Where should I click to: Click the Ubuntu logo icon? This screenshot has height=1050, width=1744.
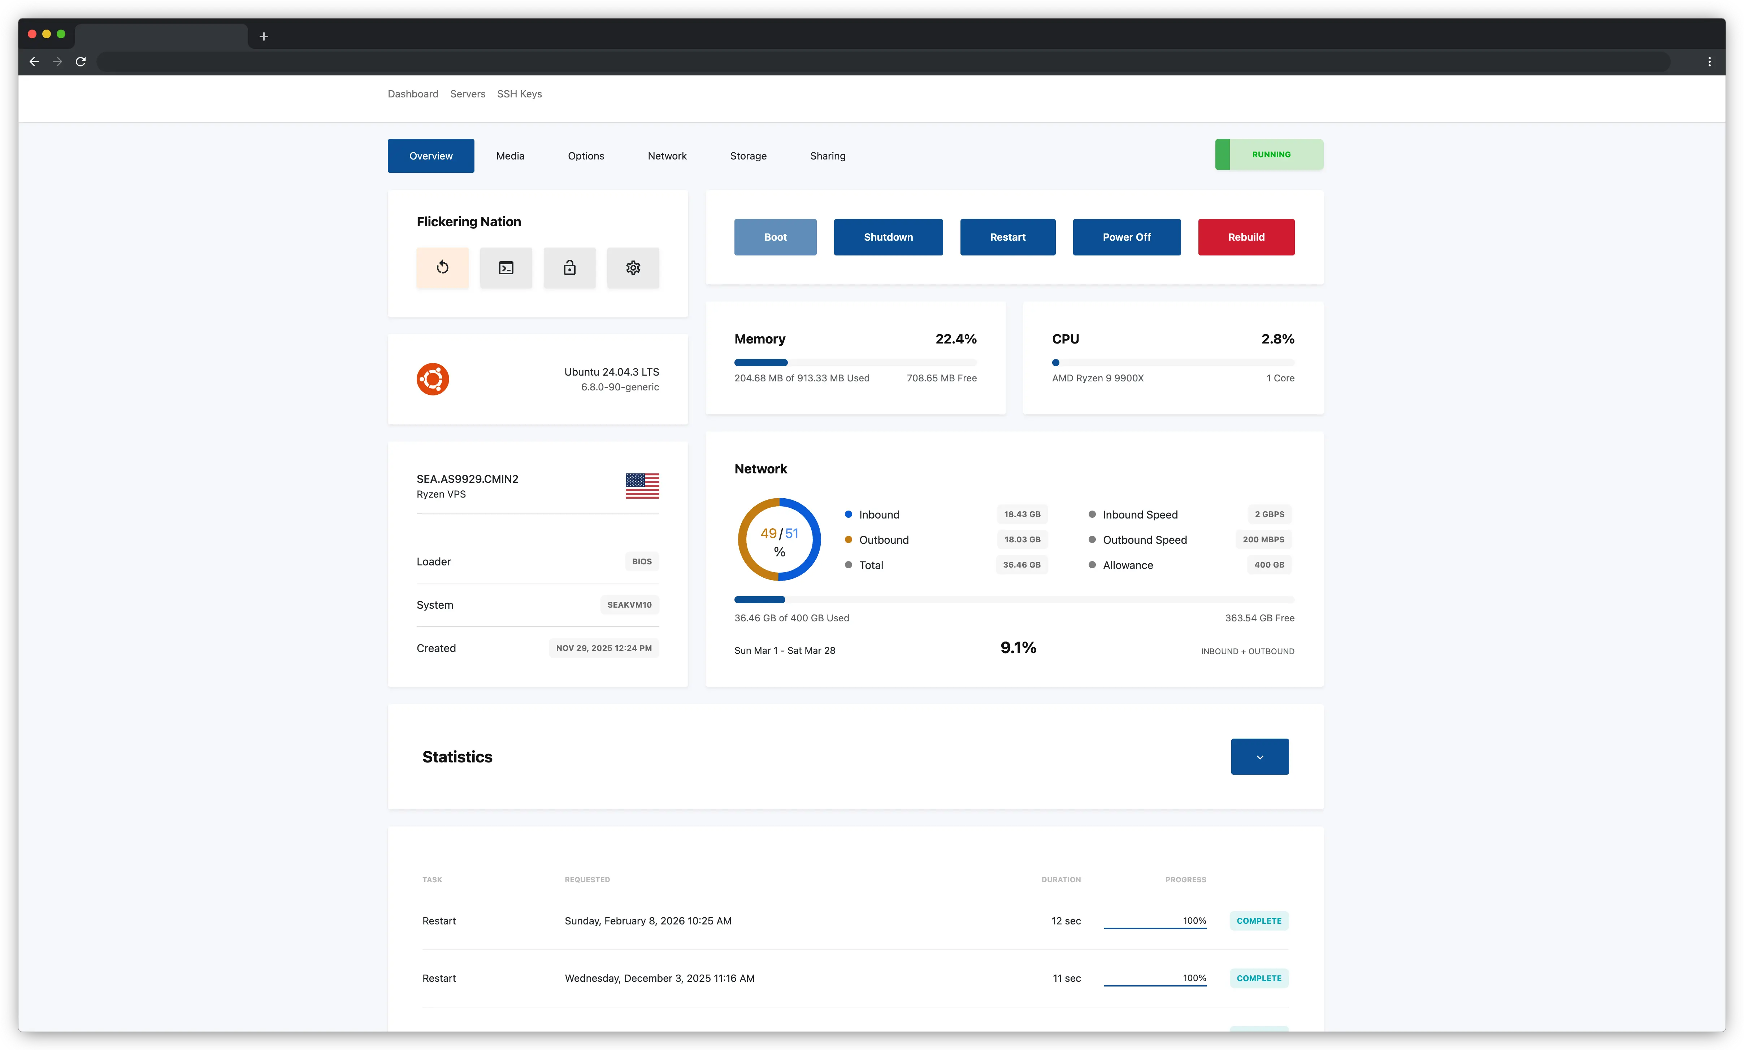433,379
